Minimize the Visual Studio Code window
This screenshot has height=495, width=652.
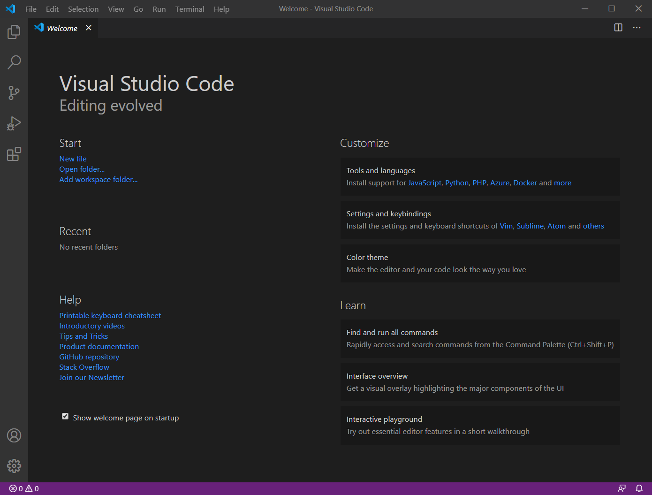click(x=585, y=9)
